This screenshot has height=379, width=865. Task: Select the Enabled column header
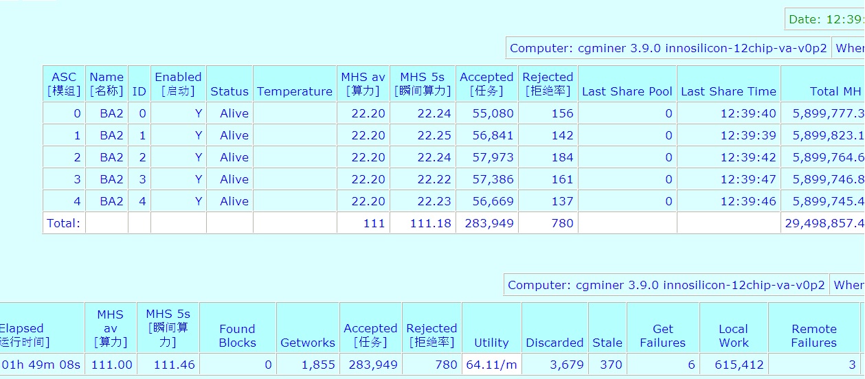(x=178, y=84)
